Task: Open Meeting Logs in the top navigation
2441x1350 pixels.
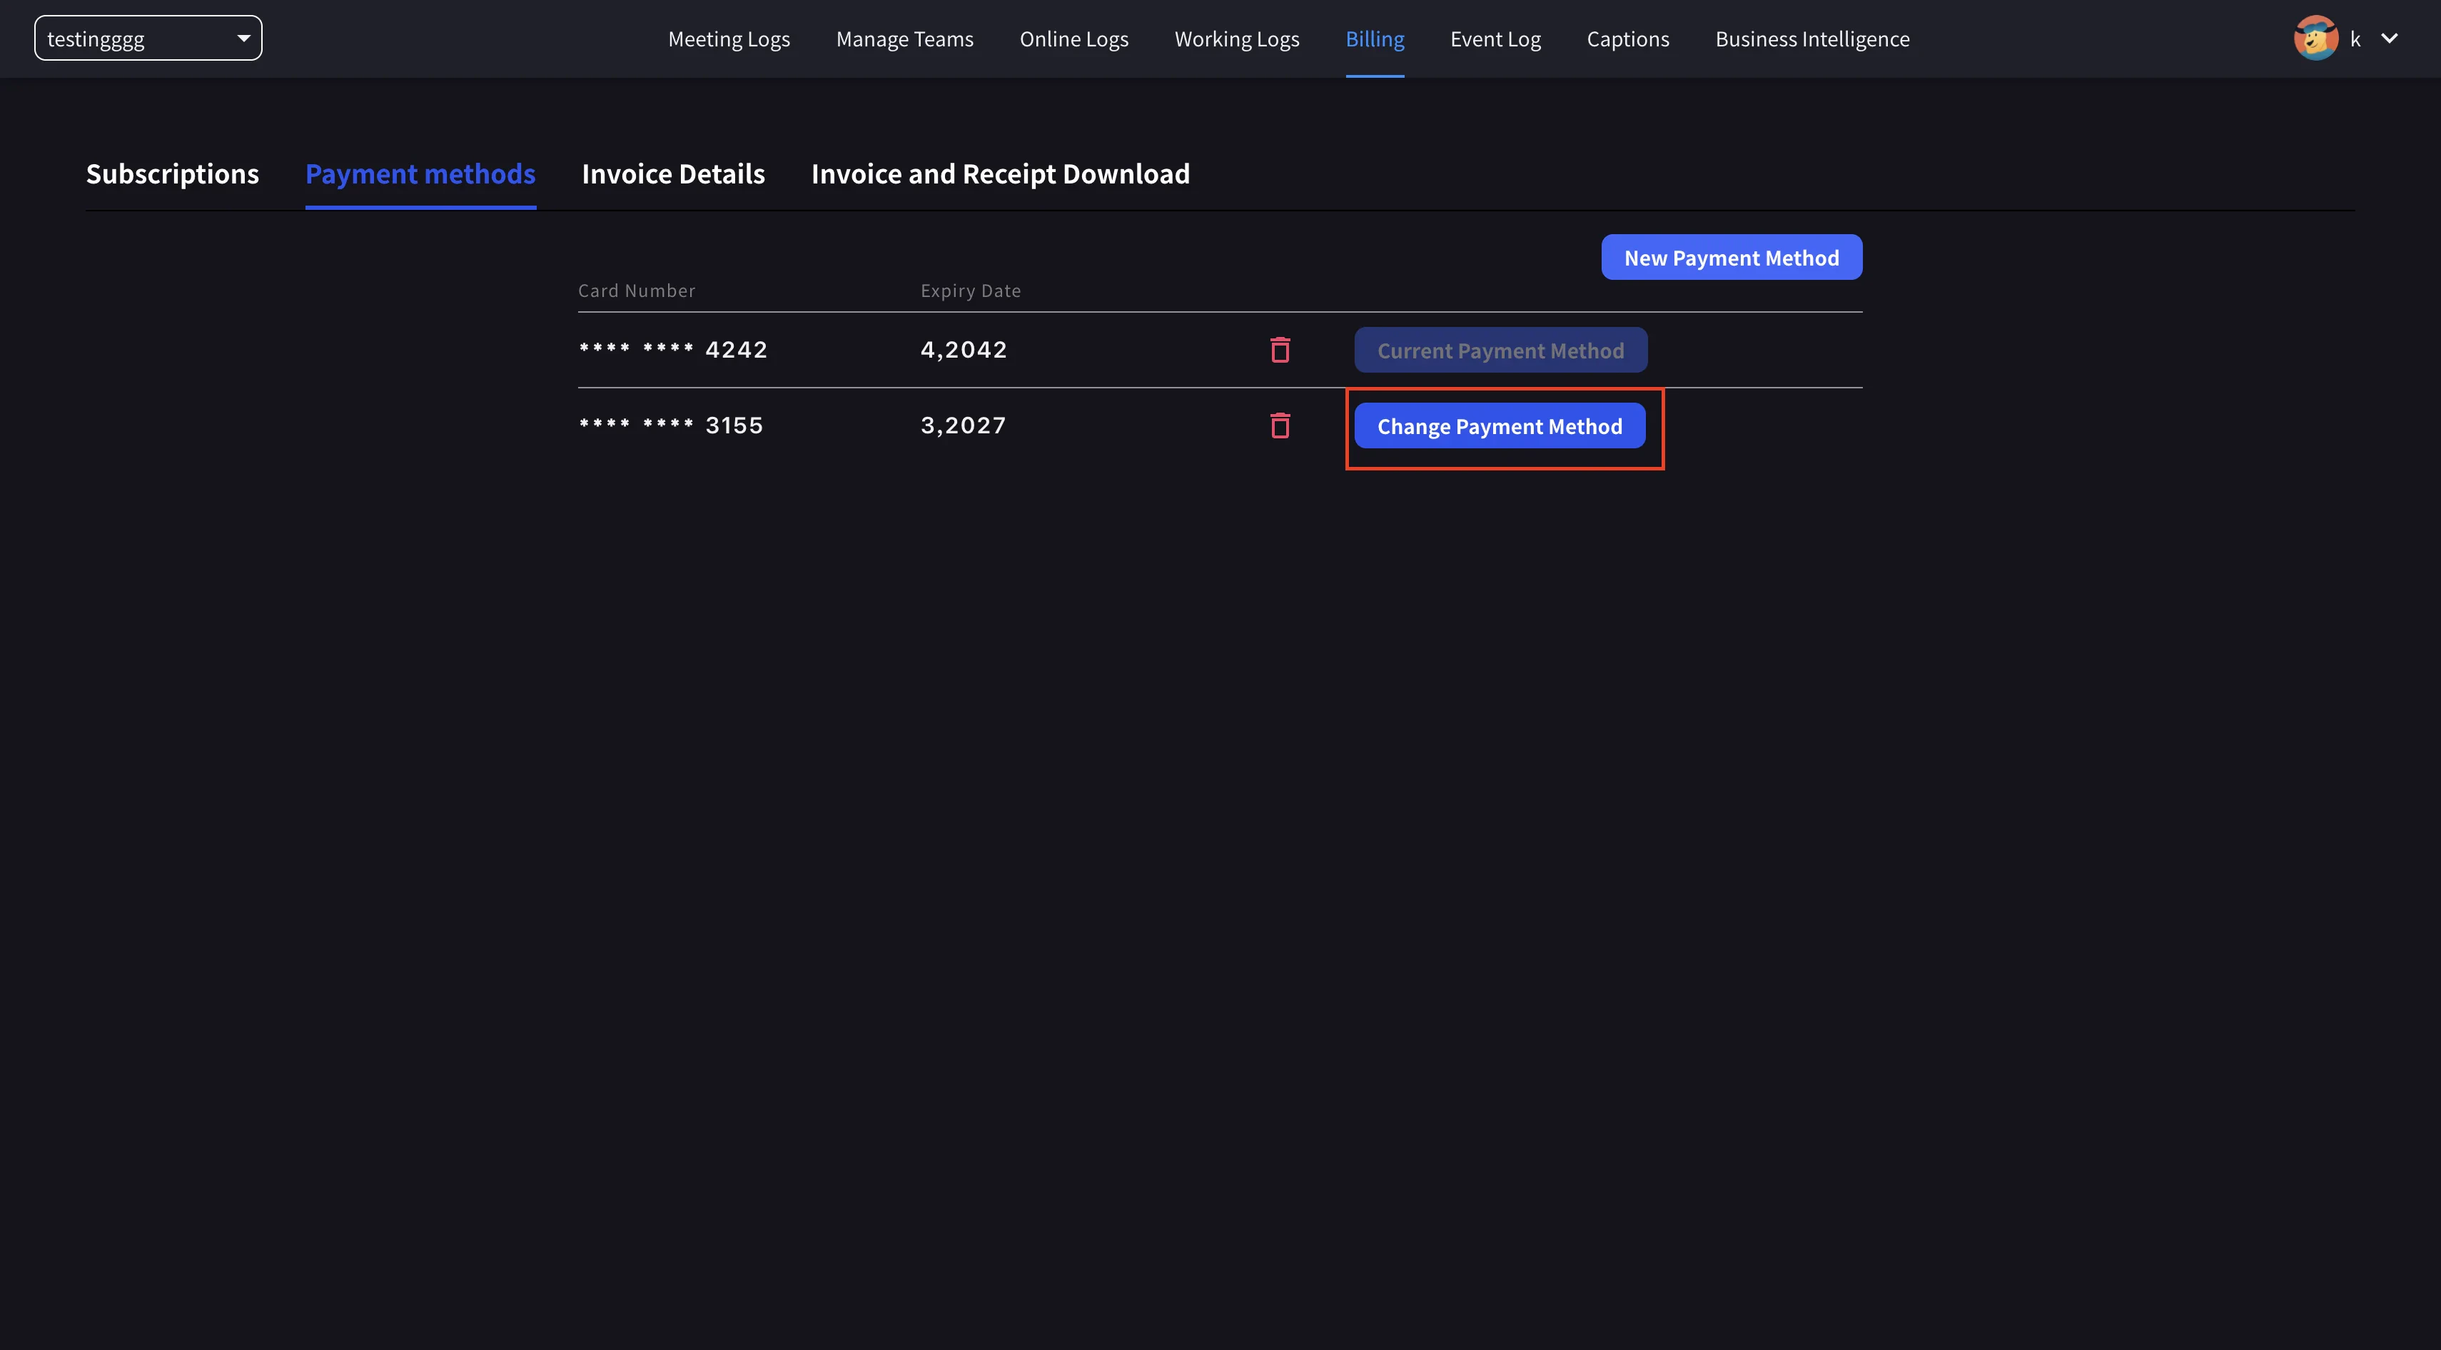Action: tap(729, 39)
